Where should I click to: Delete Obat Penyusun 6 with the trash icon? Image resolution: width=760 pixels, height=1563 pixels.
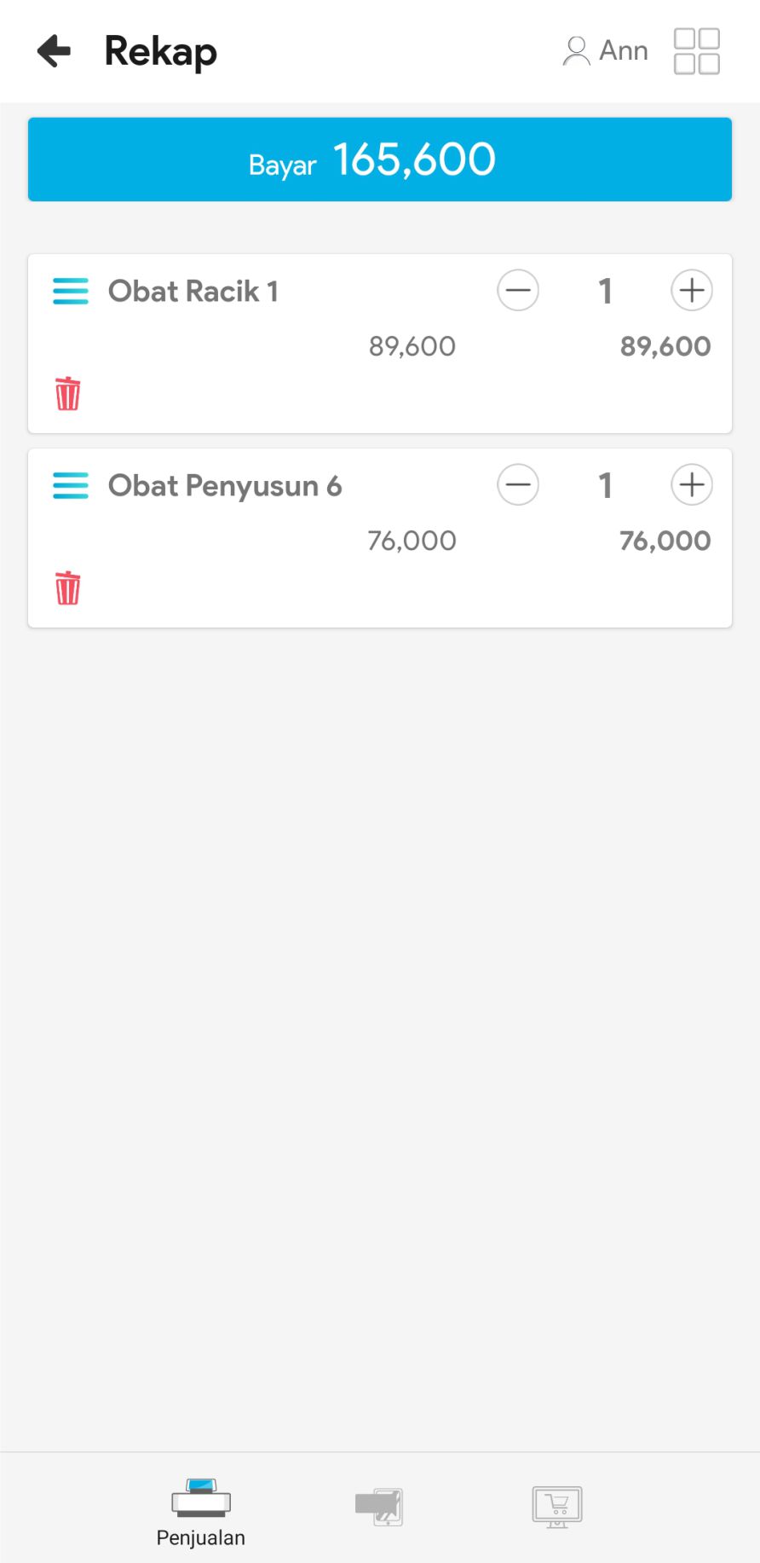pos(68,588)
